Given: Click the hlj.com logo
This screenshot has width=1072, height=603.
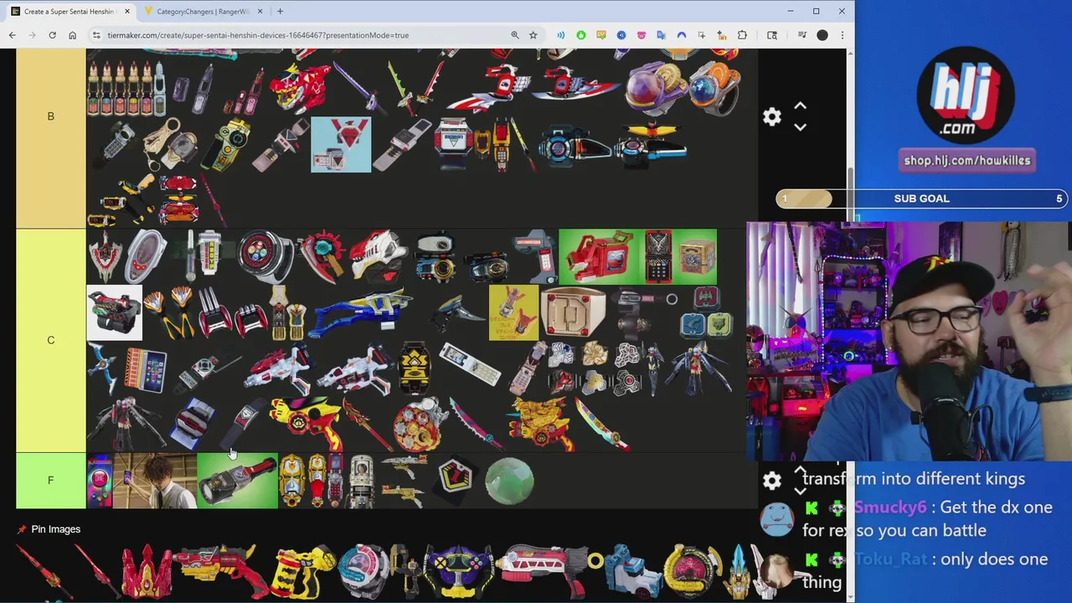Looking at the screenshot, I should point(966,95).
